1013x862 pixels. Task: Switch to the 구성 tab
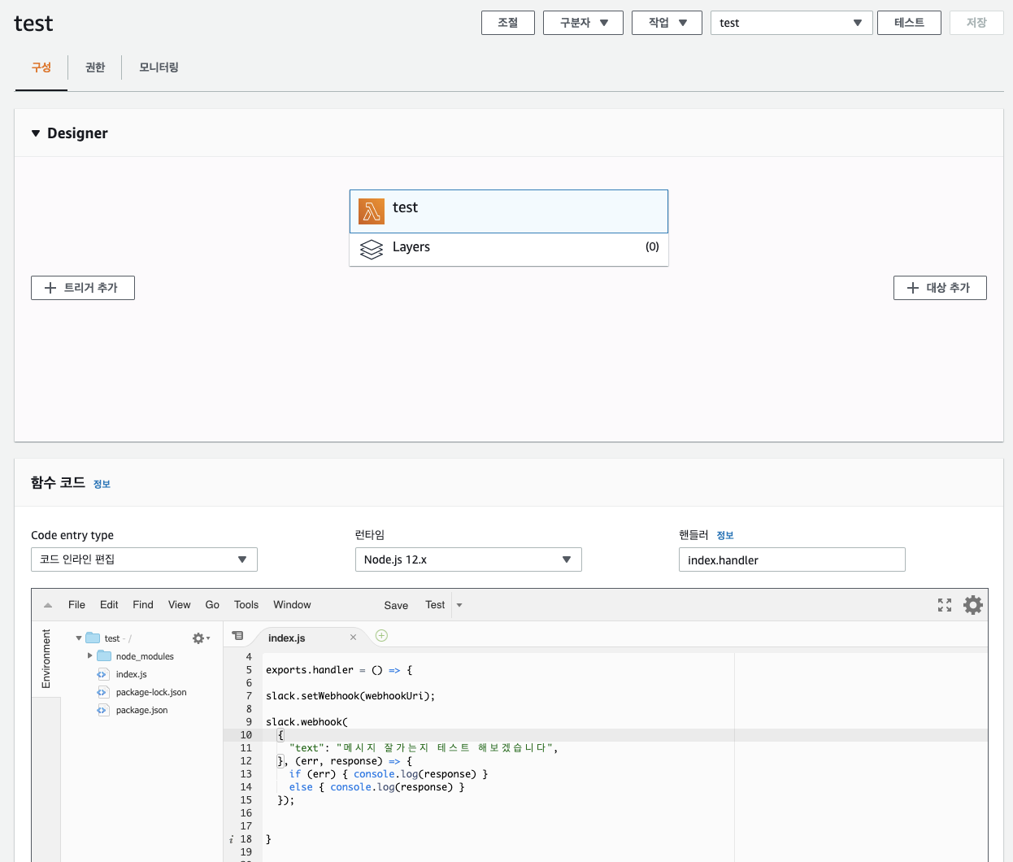[x=41, y=67]
